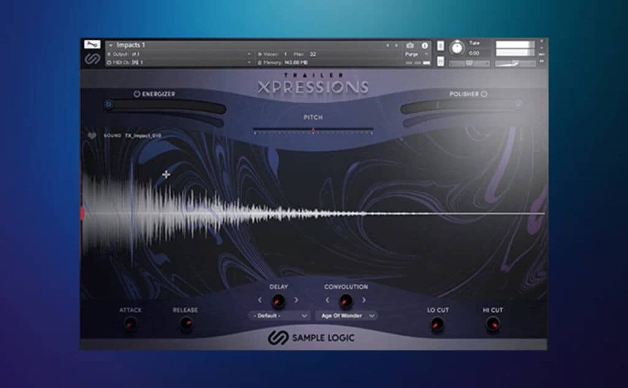628x388 pixels.
Task: Toggle the Energizer power button
Action: [x=137, y=94]
